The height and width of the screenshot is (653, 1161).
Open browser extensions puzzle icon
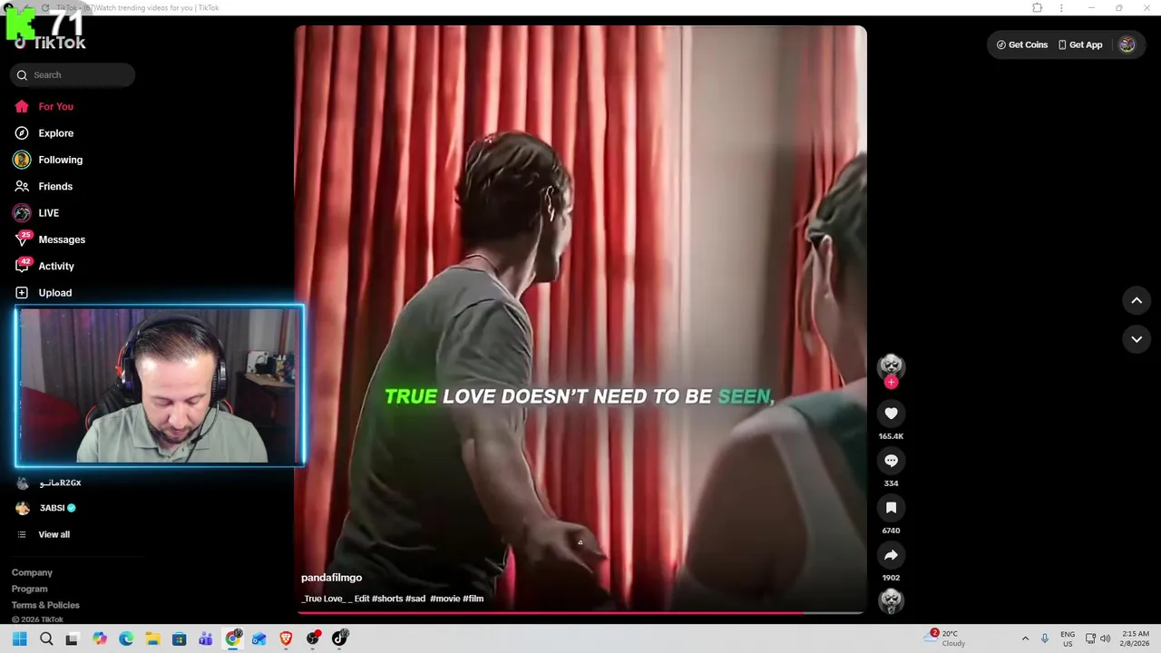1037,7
